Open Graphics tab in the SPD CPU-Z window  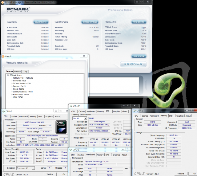click(x=117, y=111)
